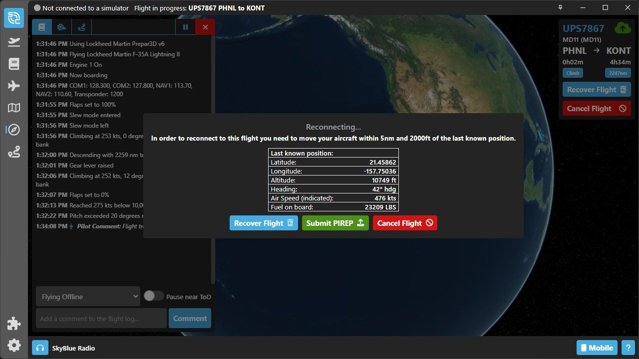Click the Air Speed value 476 kts
The width and height of the screenshot is (639, 359).
pos(385,198)
